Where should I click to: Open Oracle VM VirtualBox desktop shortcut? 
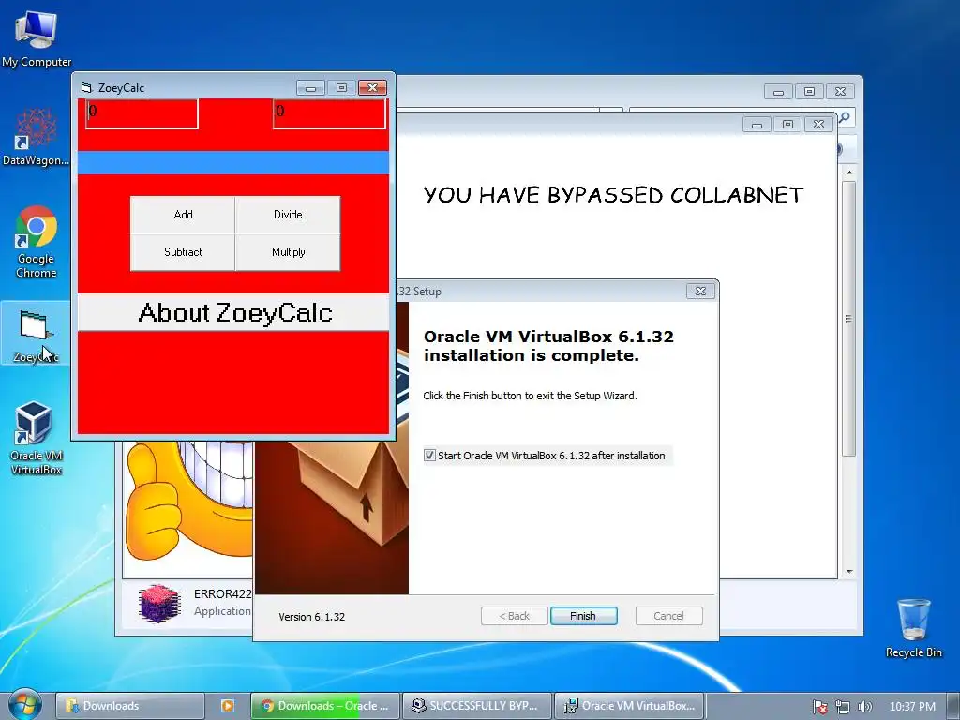pos(36,438)
